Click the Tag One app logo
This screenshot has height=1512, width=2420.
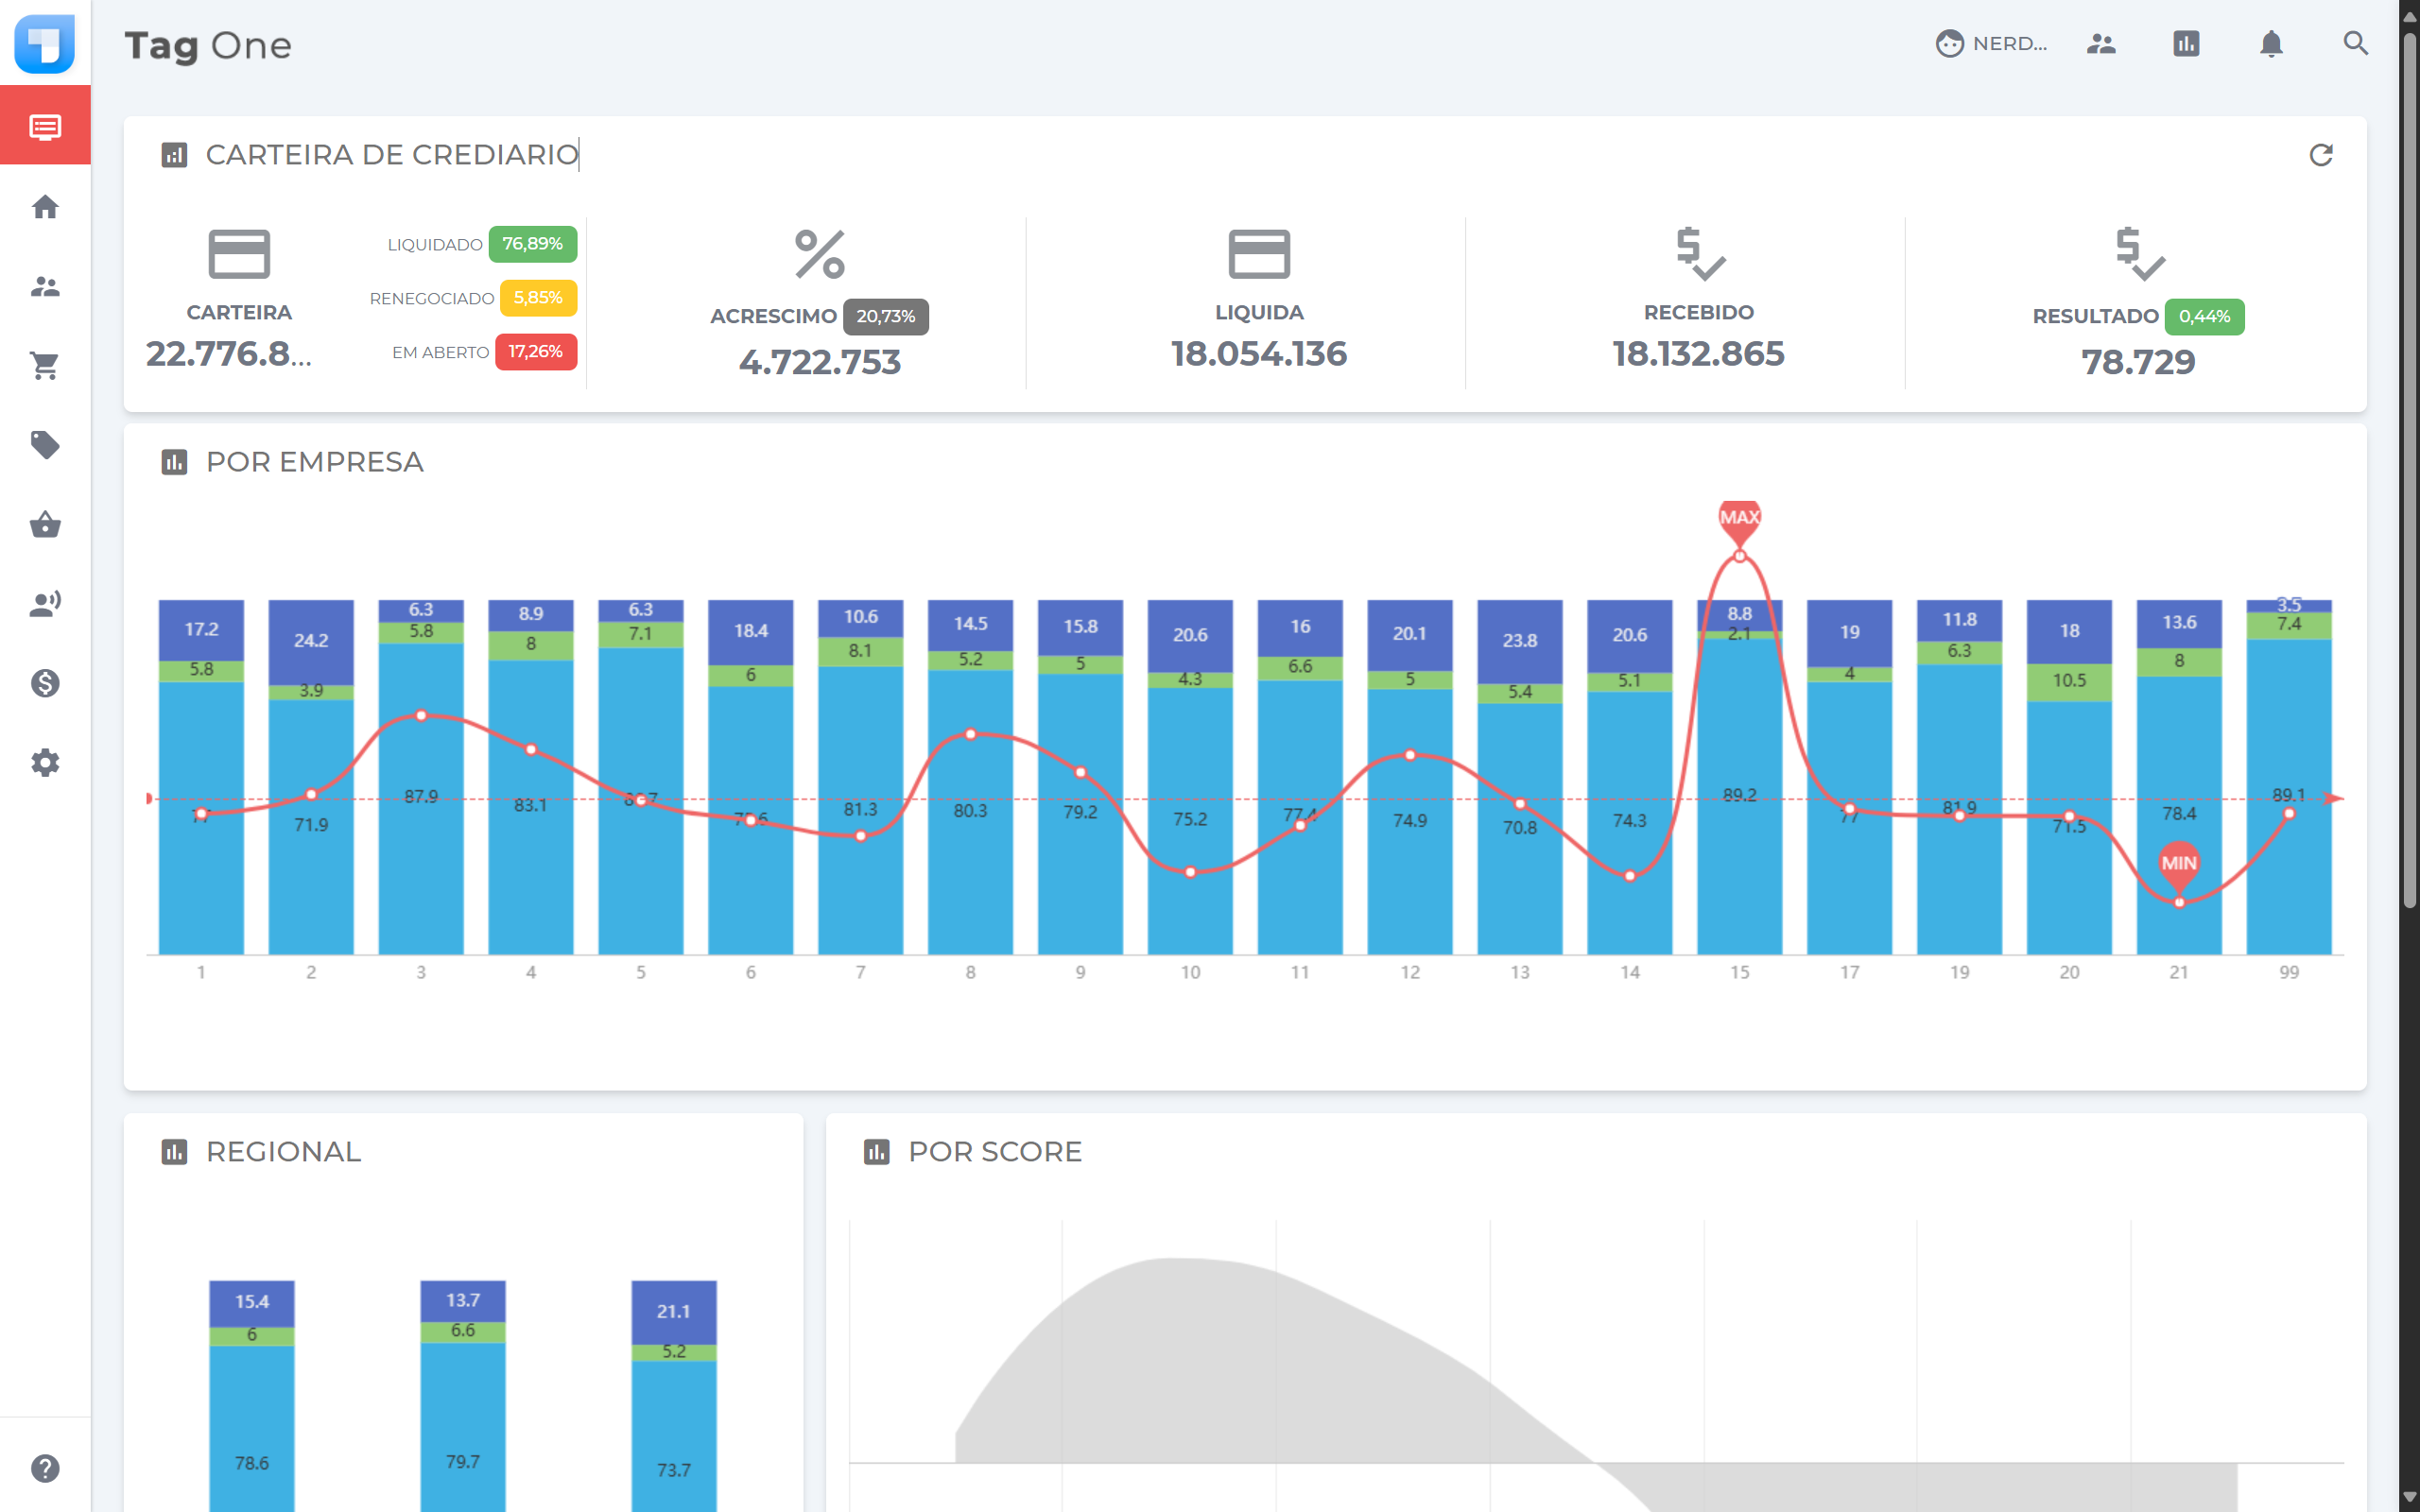point(45,44)
